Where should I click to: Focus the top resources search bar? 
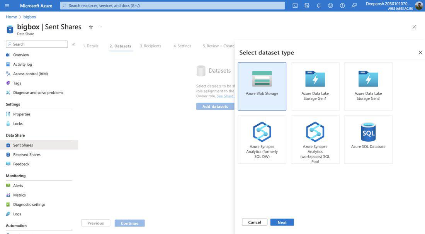click(172, 5)
